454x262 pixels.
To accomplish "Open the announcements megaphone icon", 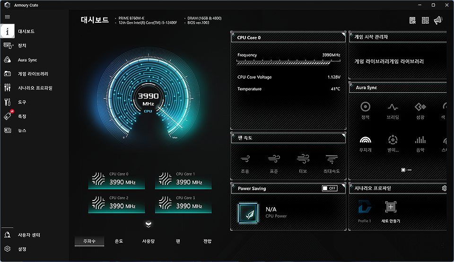I will 437,20.
